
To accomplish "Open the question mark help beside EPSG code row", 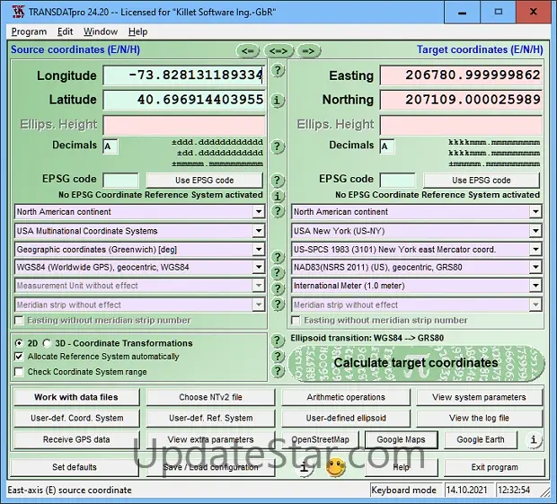I will click(278, 180).
